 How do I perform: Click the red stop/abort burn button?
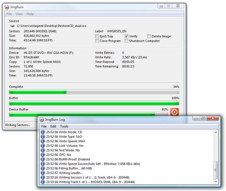point(174,112)
